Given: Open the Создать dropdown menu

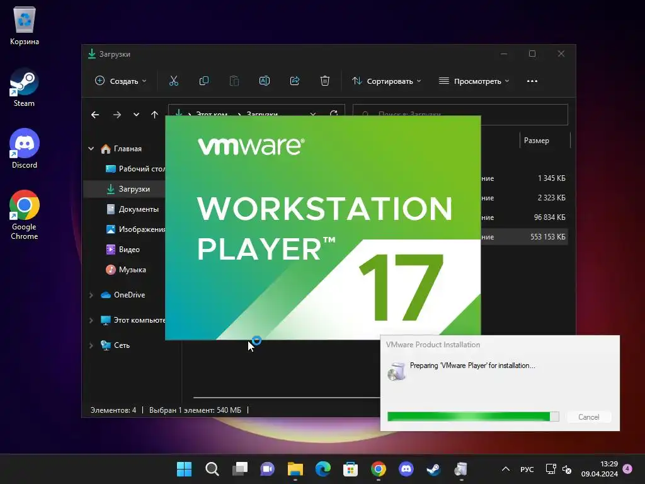Looking at the screenshot, I should point(120,81).
